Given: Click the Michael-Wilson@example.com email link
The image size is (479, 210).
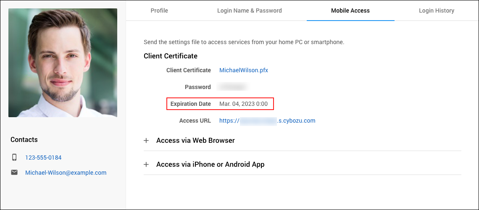Looking at the screenshot, I should (x=66, y=173).
